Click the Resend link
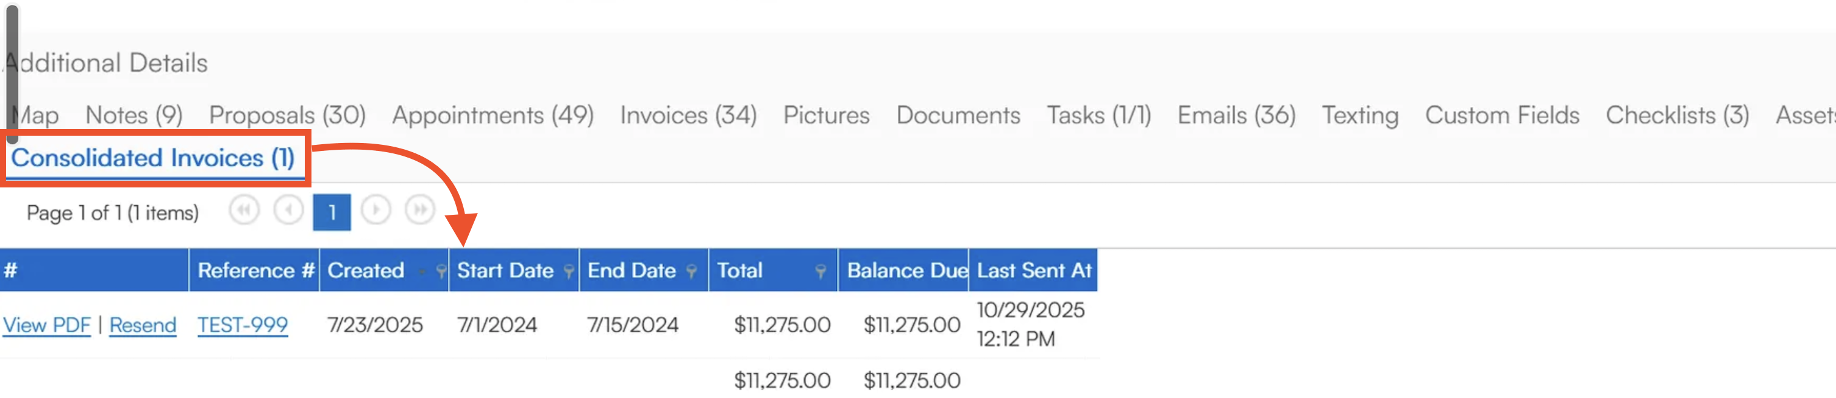 [143, 326]
